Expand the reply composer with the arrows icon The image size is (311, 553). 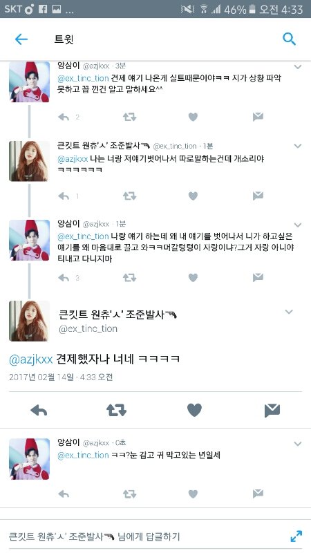tap(296, 536)
